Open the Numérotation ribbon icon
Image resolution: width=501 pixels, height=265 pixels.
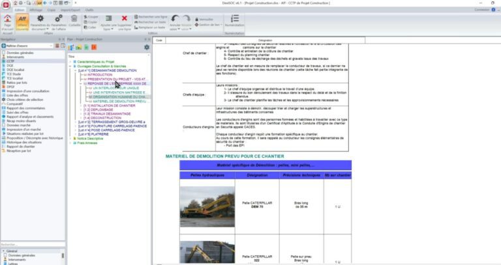(235, 20)
